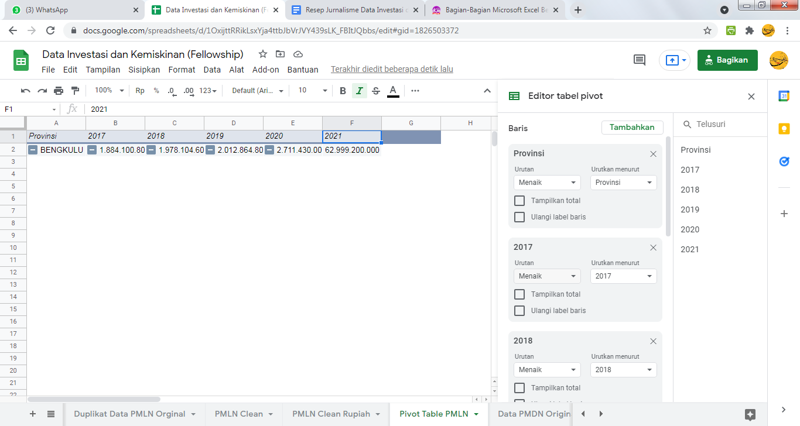Screen dimensions: 800x426
Task: Open the Sisipkan menu
Action: [x=144, y=70]
